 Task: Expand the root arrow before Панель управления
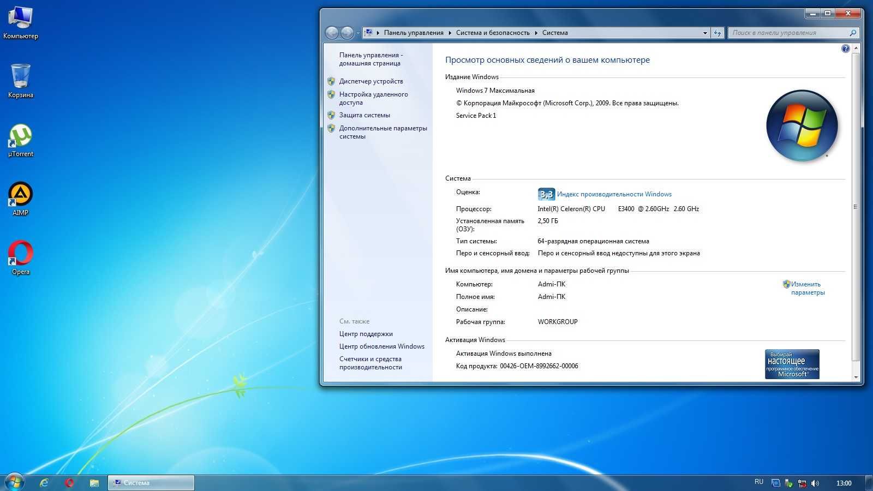(x=378, y=33)
